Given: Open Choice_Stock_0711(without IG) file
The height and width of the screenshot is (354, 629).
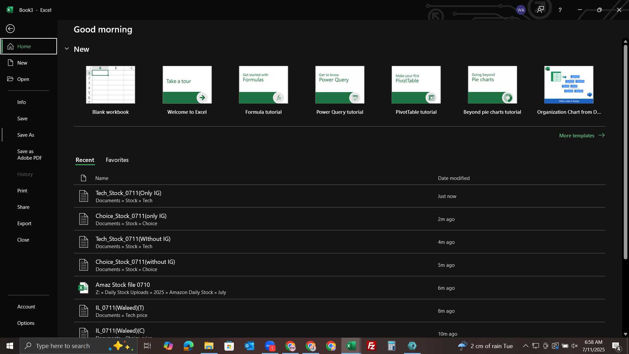Looking at the screenshot, I should (x=339, y=265).
